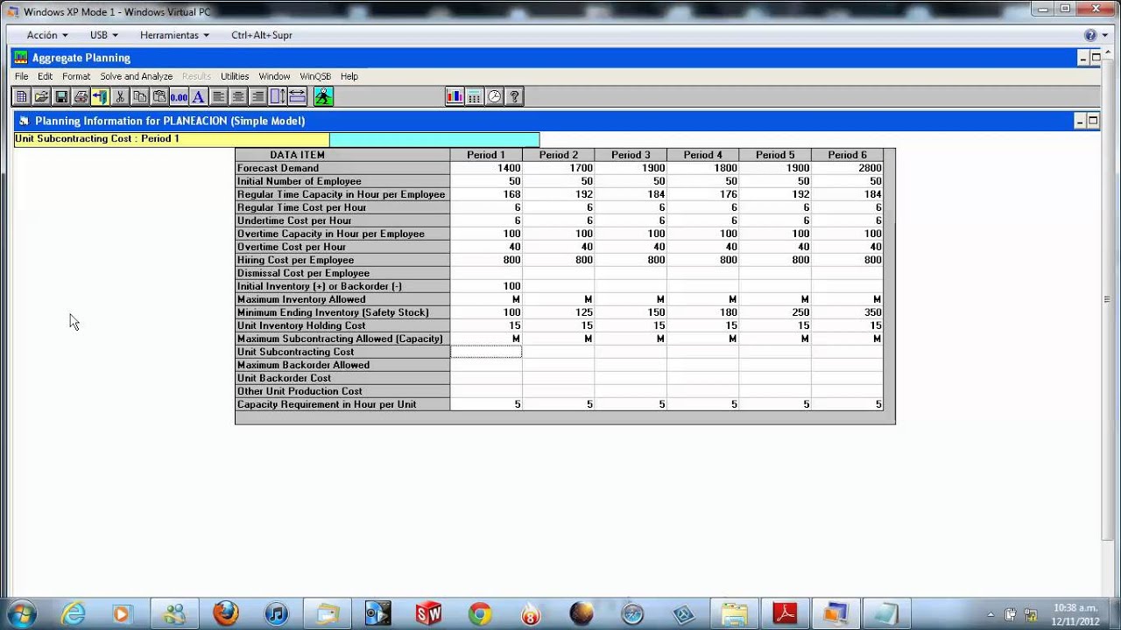This screenshot has width=1121, height=630.
Task: Select Period 3 column header
Action: click(631, 155)
